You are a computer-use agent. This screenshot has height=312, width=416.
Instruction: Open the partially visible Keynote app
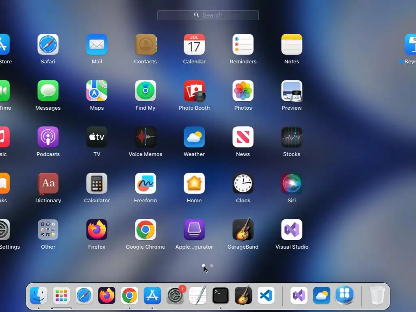[410, 44]
